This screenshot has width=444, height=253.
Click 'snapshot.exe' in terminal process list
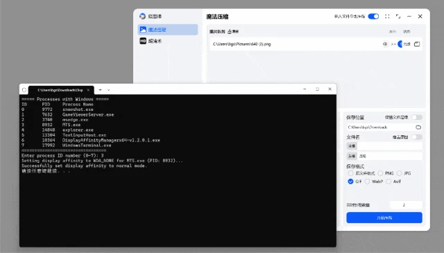[x=78, y=110]
